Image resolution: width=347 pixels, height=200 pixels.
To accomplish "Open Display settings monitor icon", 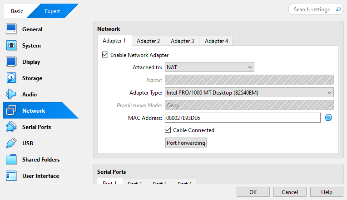I will (11, 62).
